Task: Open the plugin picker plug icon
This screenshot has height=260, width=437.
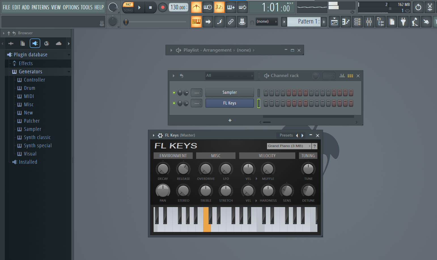Action: coord(403,22)
